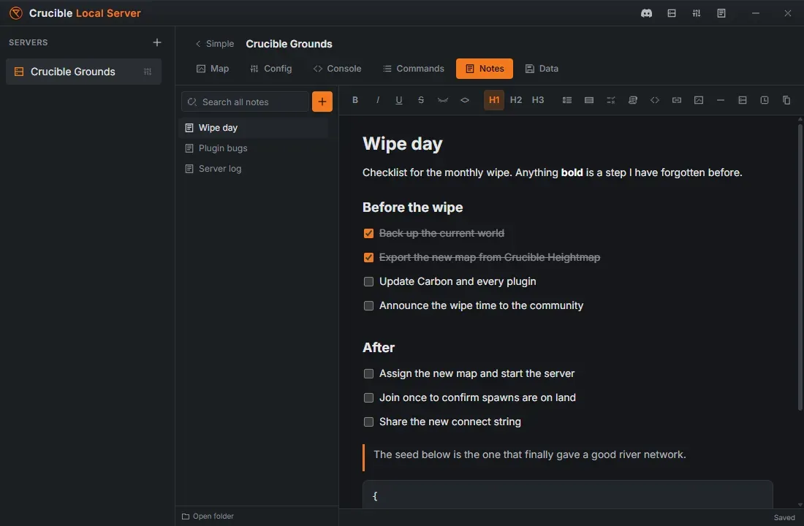Create a new note with orange plus button

322,102
